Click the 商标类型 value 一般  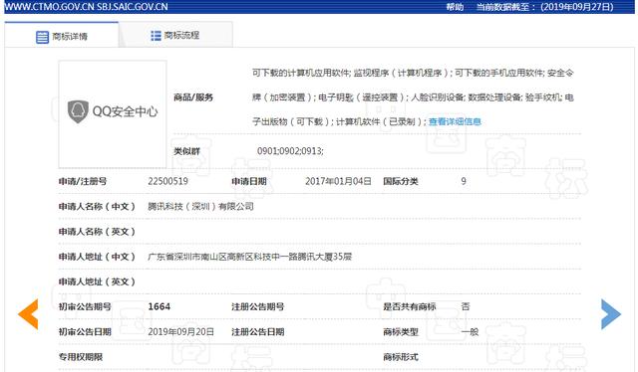pos(470,332)
